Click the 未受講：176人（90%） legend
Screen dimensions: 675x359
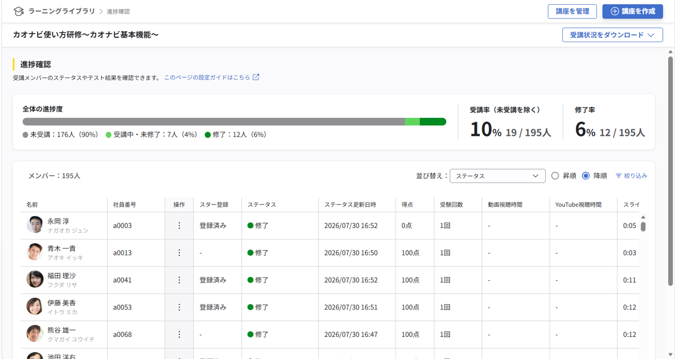(61, 135)
